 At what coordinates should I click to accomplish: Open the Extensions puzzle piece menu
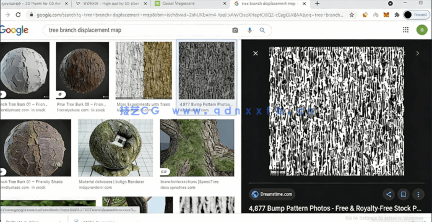(x=397, y=15)
